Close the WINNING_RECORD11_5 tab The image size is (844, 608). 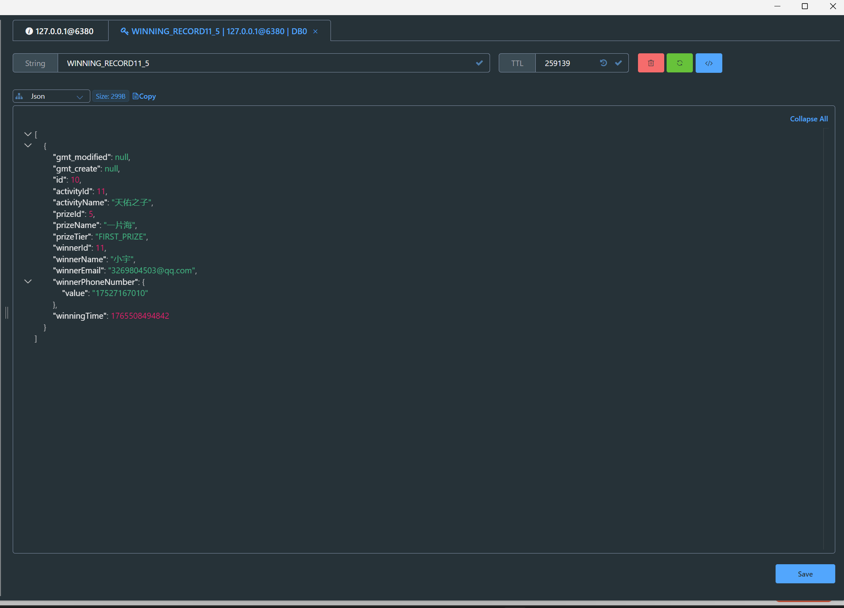pyautogui.click(x=315, y=31)
